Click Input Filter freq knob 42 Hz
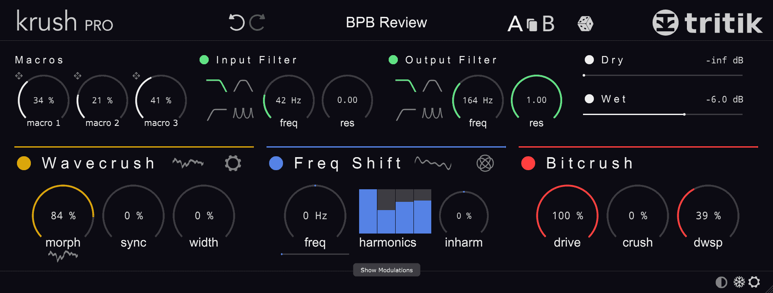Screen dimensions: 773x293 (x=289, y=99)
